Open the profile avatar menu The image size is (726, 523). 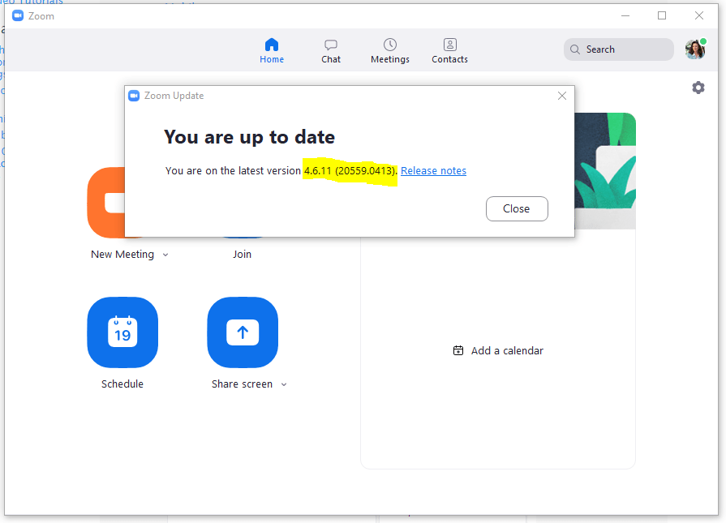point(695,49)
